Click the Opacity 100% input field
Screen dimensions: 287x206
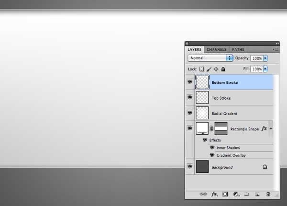(257, 58)
